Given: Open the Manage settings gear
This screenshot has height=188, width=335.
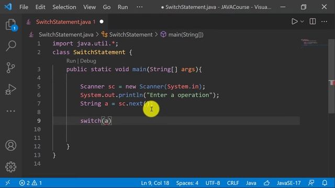Looking at the screenshot, I should coord(10,167).
